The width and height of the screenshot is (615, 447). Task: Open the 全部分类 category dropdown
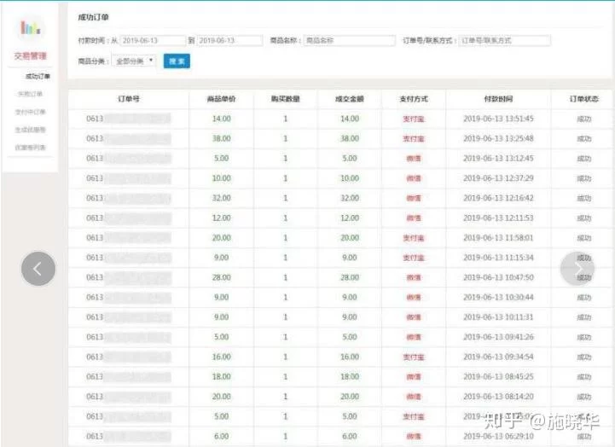point(134,61)
